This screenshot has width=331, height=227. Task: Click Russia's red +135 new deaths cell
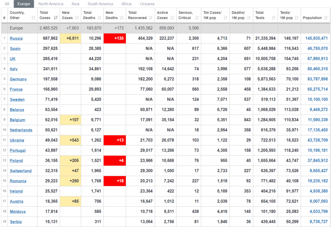tap(115, 38)
